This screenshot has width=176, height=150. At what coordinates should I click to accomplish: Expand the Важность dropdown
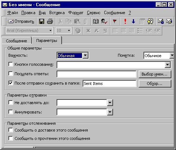pyautogui.click(x=85, y=55)
